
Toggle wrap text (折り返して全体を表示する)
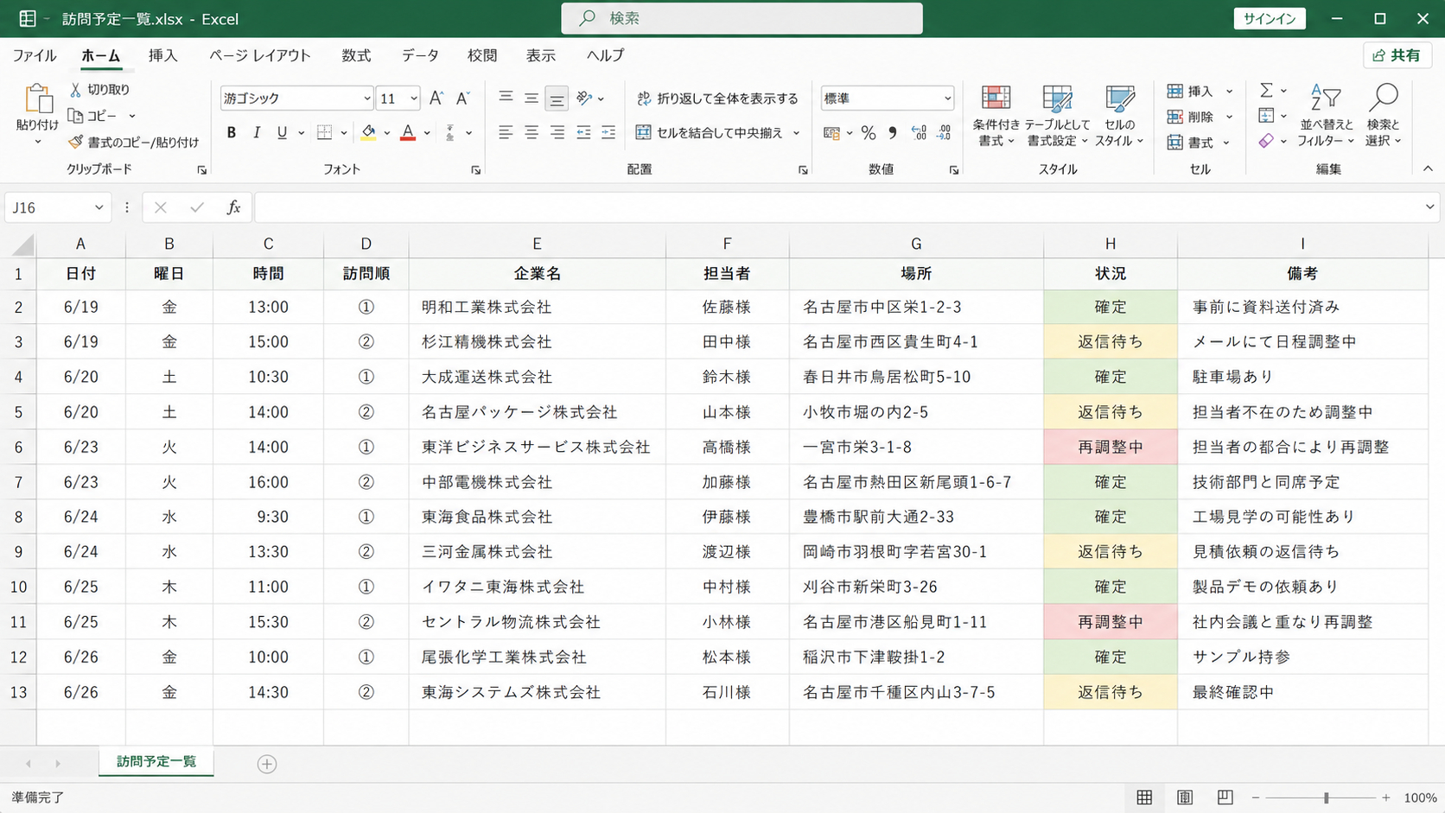(717, 98)
